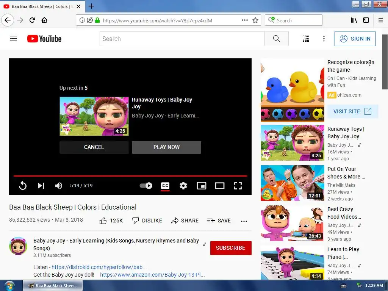Skip to next video in player
The height and width of the screenshot is (291, 388).
point(41,186)
